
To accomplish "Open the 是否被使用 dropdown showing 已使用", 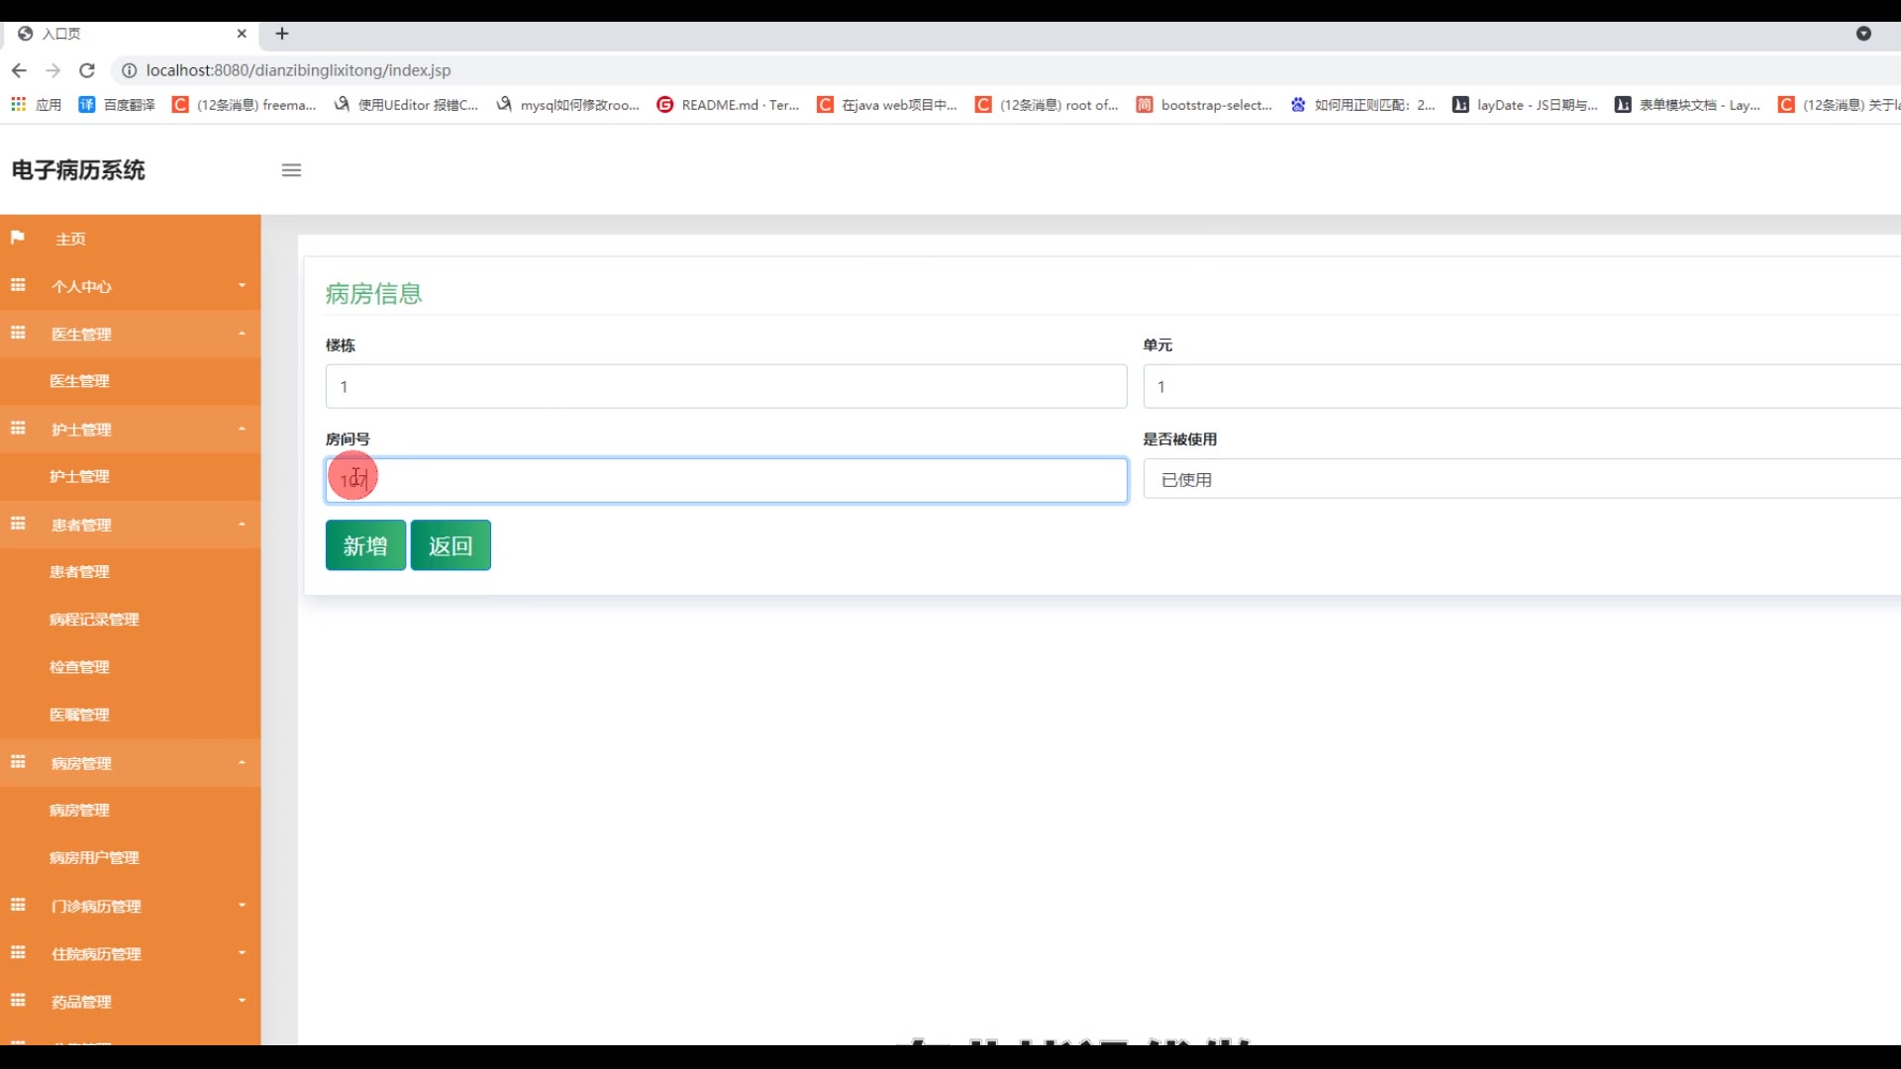I will 1520,480.
